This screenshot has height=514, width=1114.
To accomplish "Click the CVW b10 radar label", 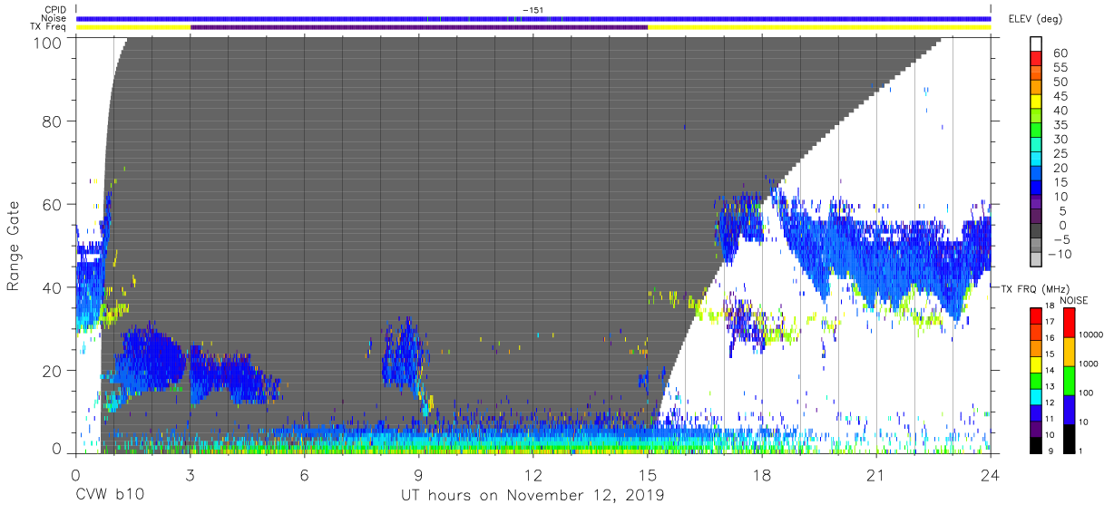I will pos(110,496).
